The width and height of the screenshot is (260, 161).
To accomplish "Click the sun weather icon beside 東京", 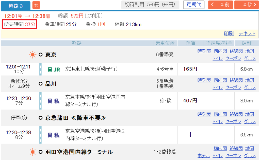I will [x=32, y=55].
